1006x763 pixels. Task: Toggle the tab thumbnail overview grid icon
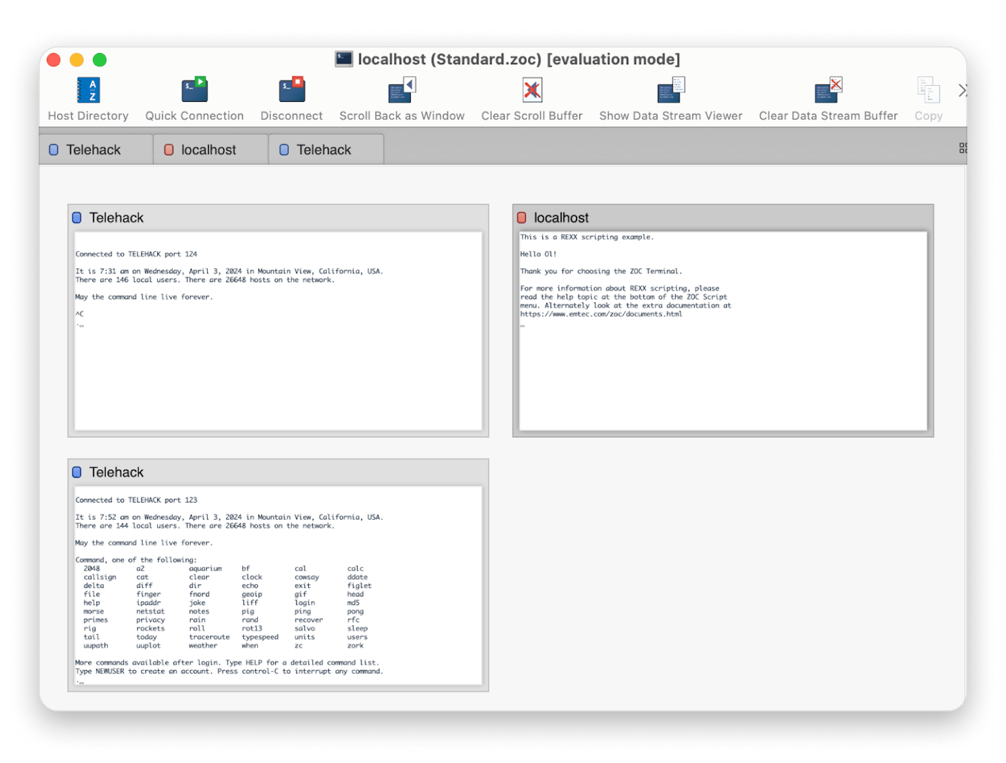963,148
